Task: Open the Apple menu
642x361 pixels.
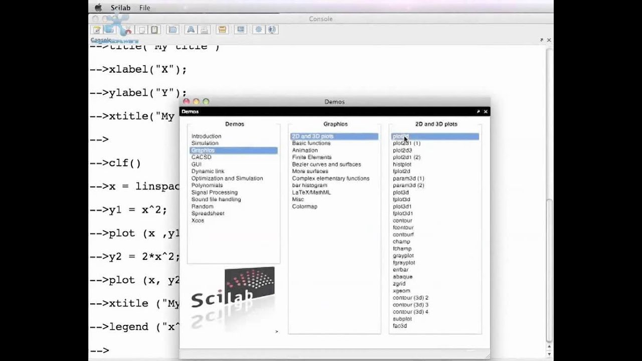Action: click(x=98, y=8)
